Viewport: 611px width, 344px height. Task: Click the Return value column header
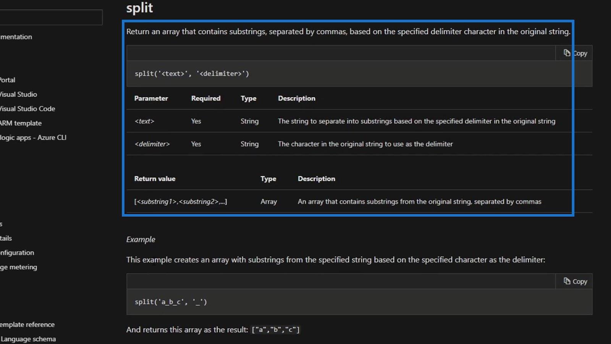pyautogui.click(x=155, y=178)
